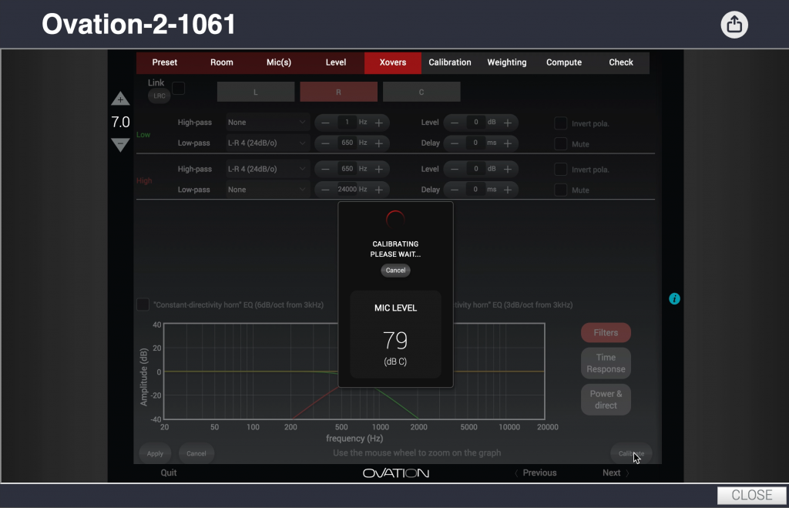Click Quit at the bottom

click(169, 473)
